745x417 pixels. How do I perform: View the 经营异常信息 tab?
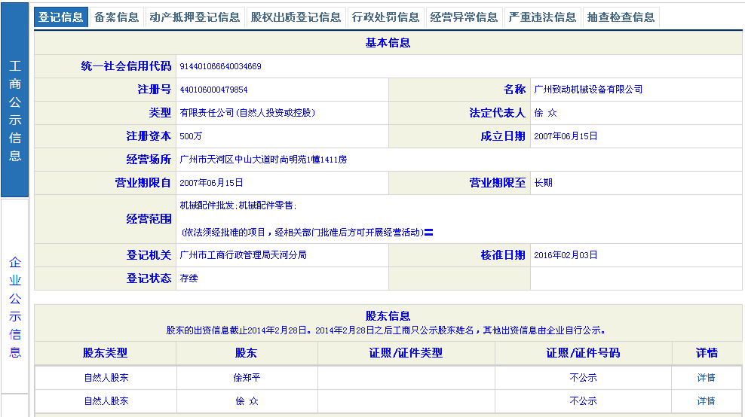pos(464,17)
